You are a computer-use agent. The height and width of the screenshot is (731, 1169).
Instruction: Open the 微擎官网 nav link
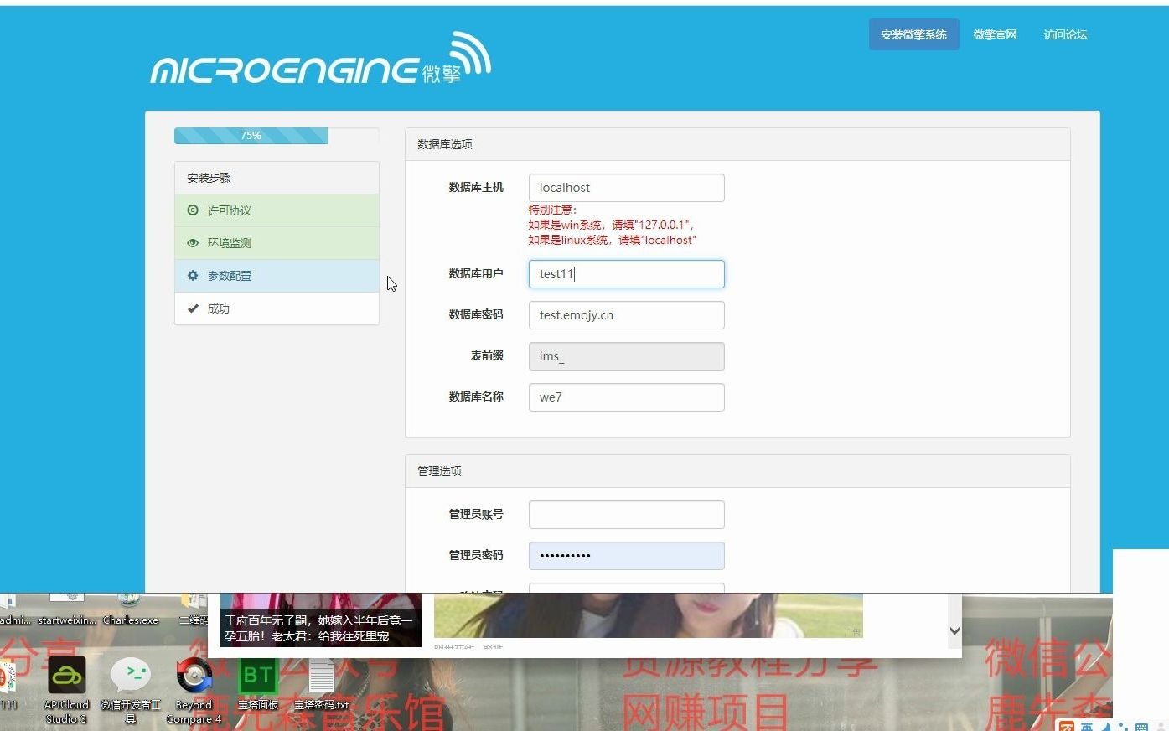coord(995,34)
